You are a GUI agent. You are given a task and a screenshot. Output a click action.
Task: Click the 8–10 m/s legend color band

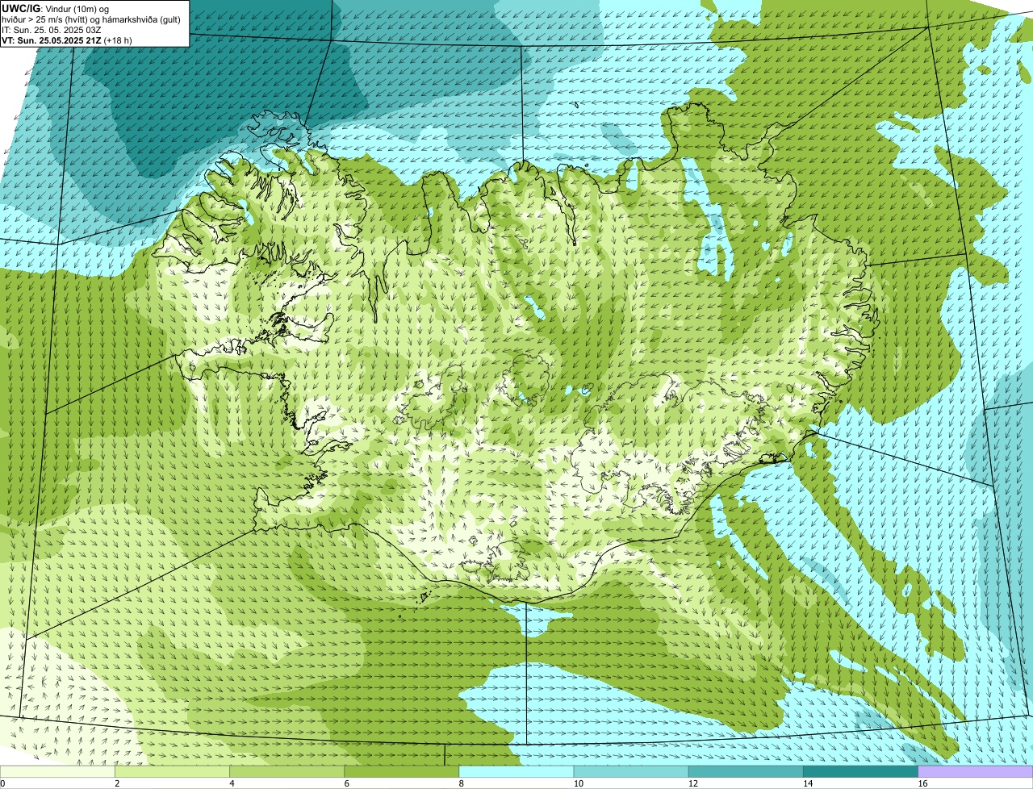(x=516, y=771)
